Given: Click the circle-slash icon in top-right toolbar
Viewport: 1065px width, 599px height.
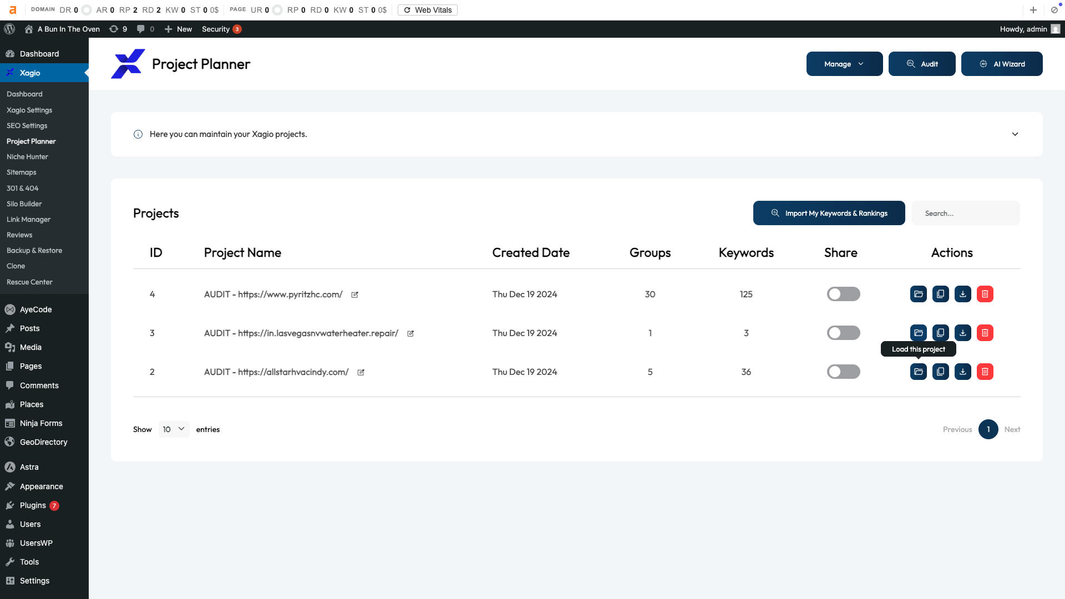Looking at the screenshot, I should [1054, 10].
